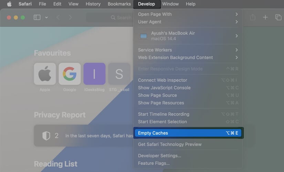This screenshot has height=172, width=284.
Task: Open the Help menu
Action: tap(191, 4)
